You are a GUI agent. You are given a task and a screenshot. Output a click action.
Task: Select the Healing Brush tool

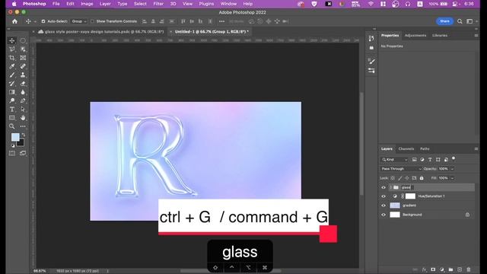(23, 66)
